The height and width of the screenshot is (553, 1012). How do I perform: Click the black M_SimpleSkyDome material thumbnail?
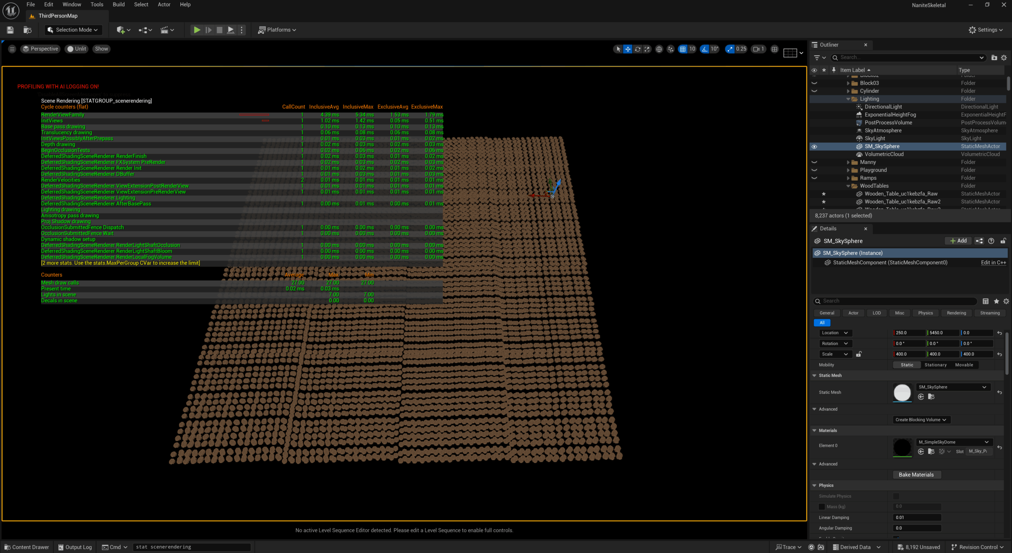(902, 447)
